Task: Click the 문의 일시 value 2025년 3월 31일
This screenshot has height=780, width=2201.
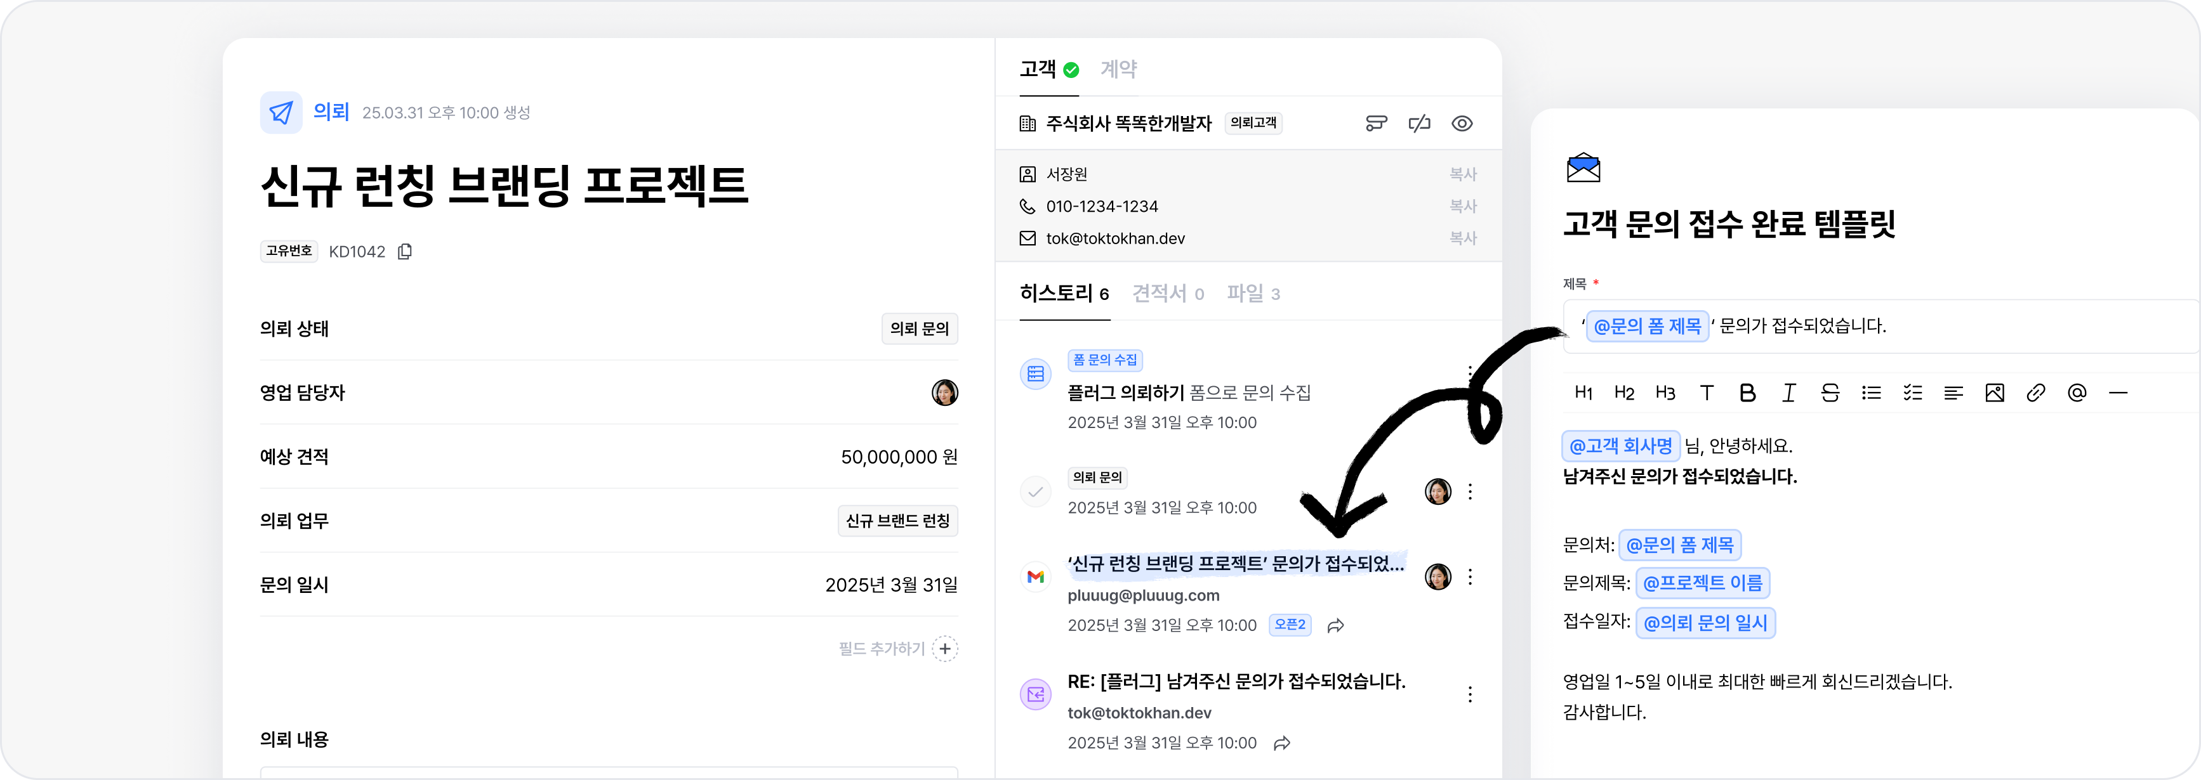Action: pos(891,585)
